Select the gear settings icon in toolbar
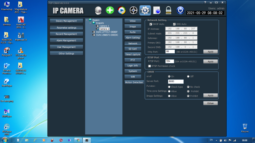The image size is (255, 143). [145, 10]
